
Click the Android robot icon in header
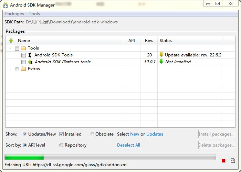click(11, 41)
